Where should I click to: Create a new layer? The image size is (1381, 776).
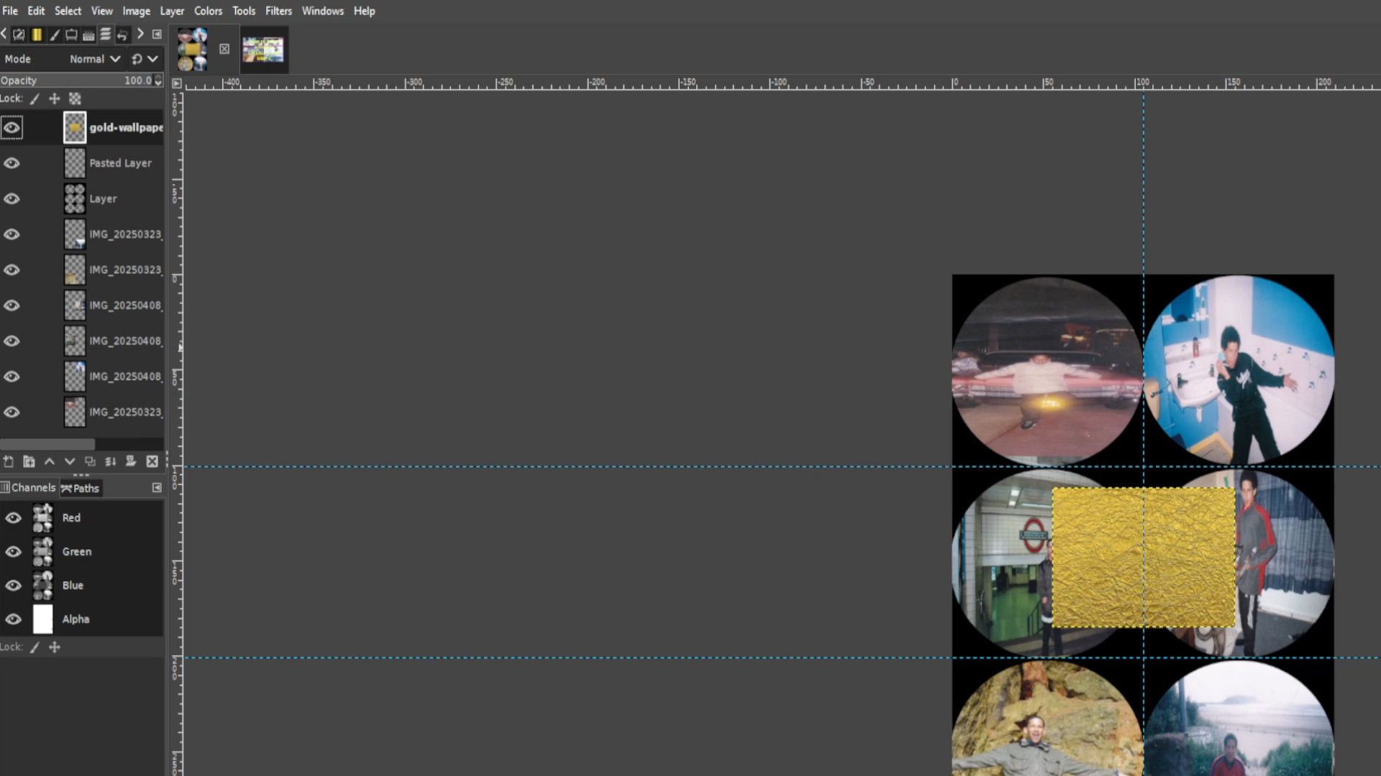point(9,461)
